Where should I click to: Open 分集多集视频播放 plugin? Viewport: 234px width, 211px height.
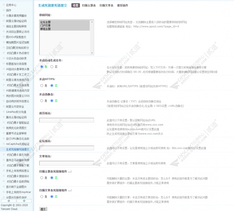[x=16, y=16]
